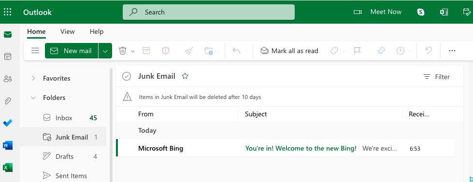Open the Calendar from sidebar
The width and height of the screenshot is (473, 182).
click(8, 56)
